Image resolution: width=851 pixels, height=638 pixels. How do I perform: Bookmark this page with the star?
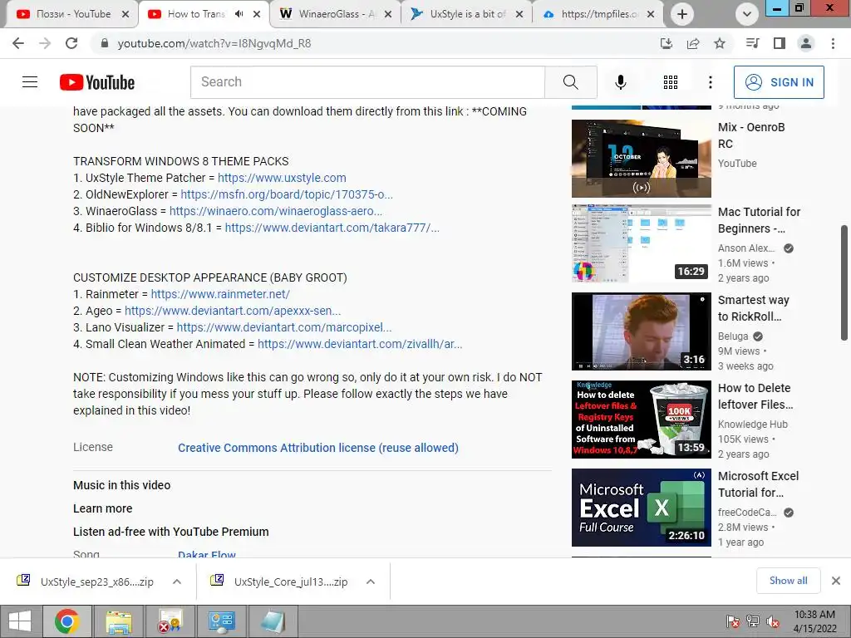(720, 43)
